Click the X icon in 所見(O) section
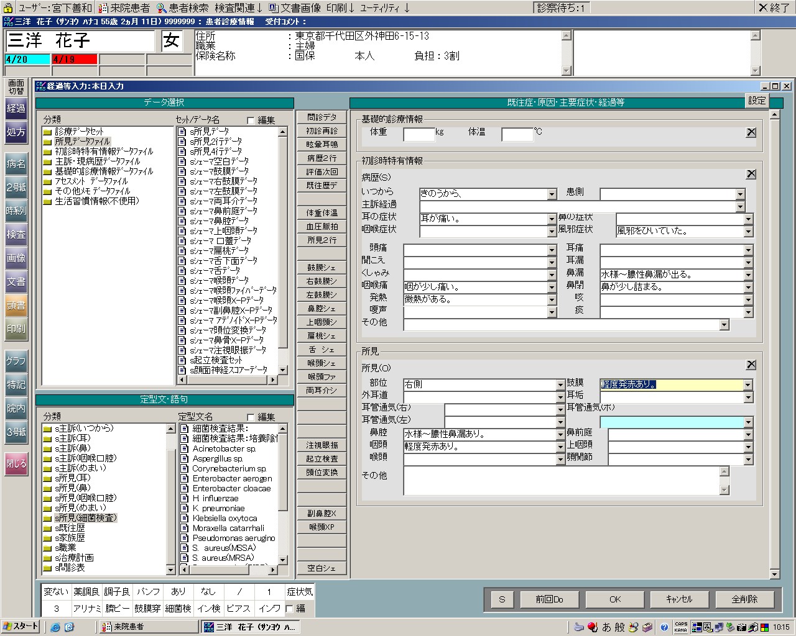Screen dimensions: 796x636 [x=751, y=365]
